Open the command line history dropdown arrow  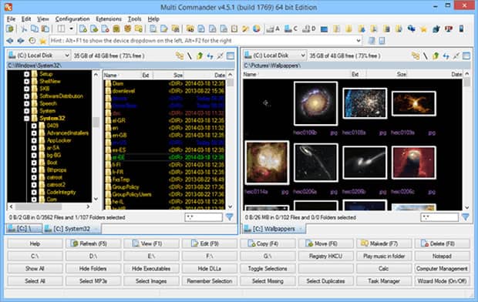[x=358, y=41]
